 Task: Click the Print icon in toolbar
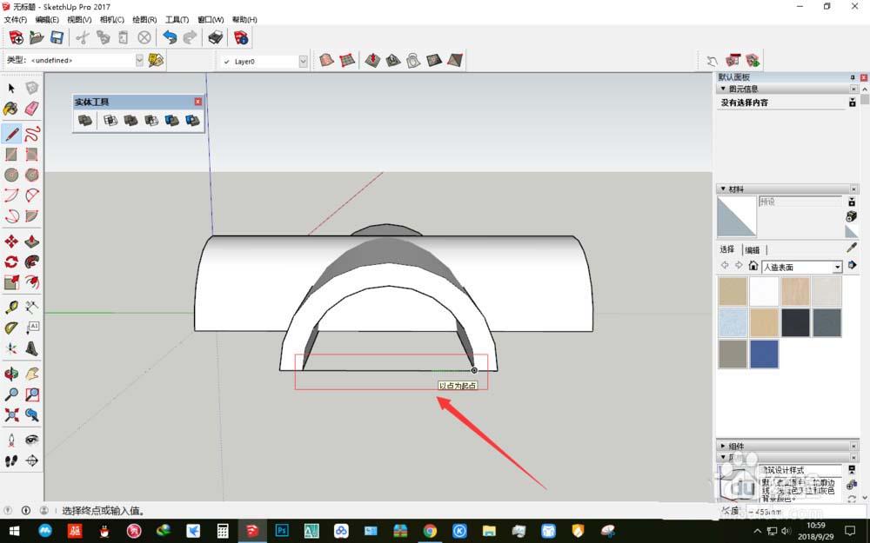pos(215,37)
